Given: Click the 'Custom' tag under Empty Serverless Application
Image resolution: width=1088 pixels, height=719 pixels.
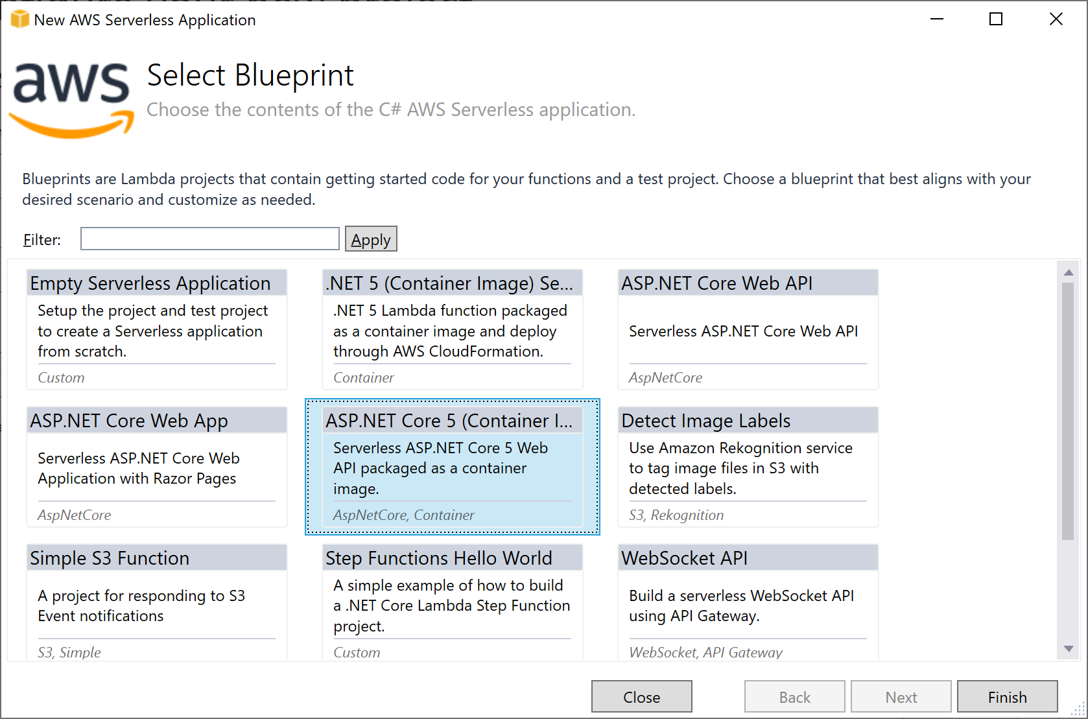Looking at the screenshot, I should click(61, 377).
